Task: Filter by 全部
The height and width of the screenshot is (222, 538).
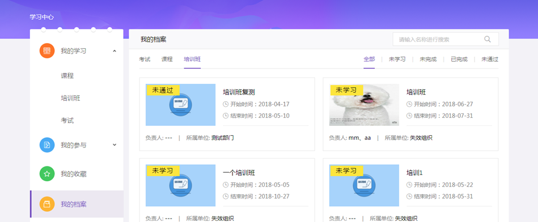Action: 369,59
